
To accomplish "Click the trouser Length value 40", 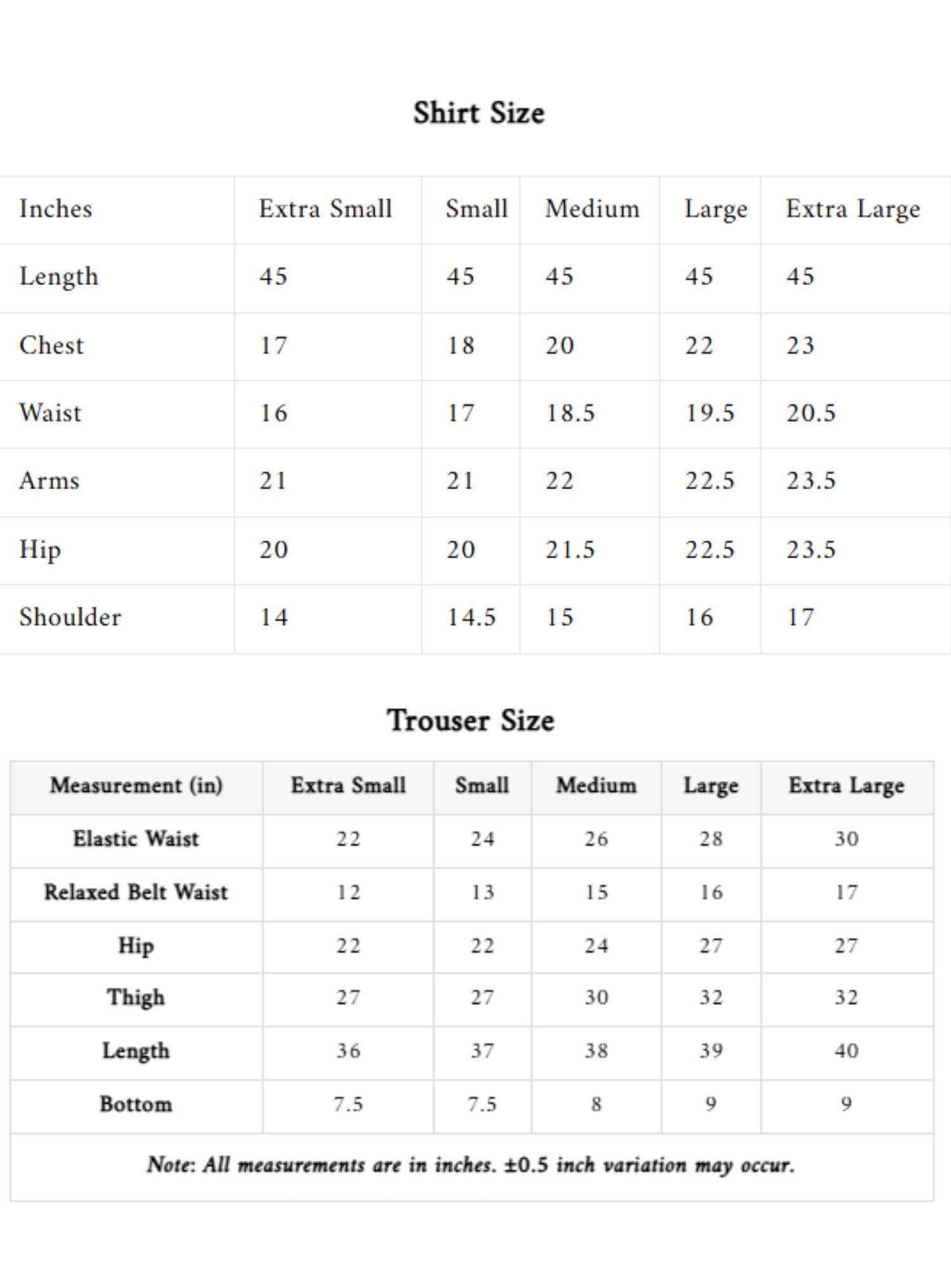I will pyautogui.click(x=846, y=1051).
